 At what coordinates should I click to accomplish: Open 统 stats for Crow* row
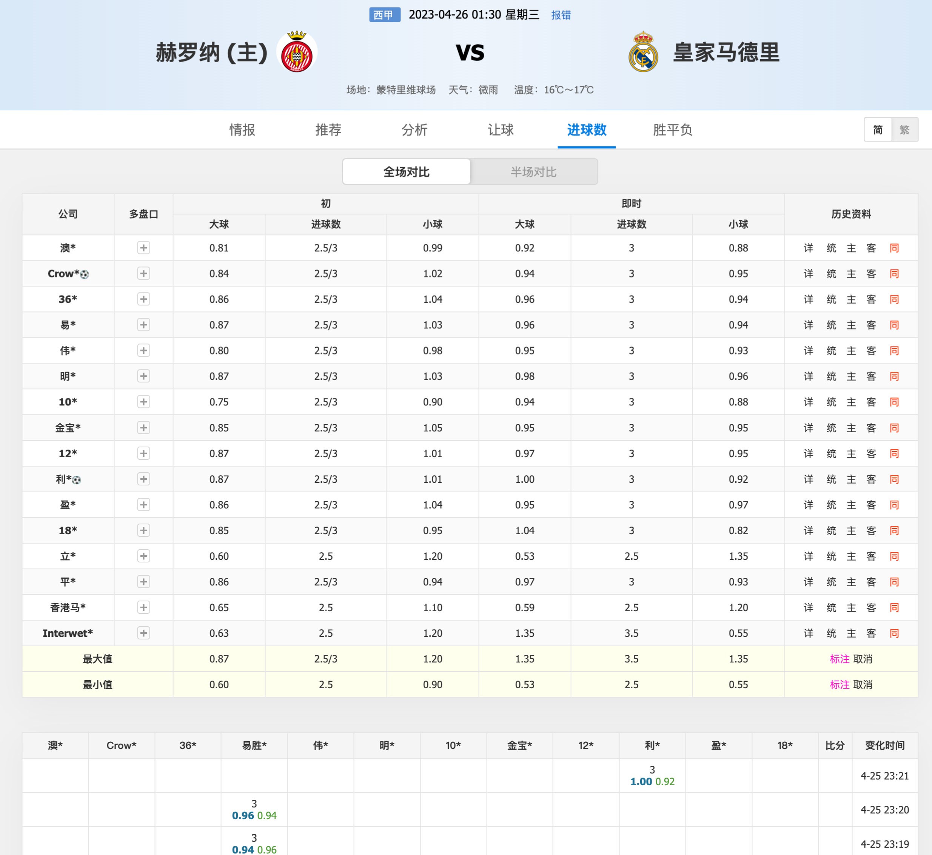coord(832,273)
